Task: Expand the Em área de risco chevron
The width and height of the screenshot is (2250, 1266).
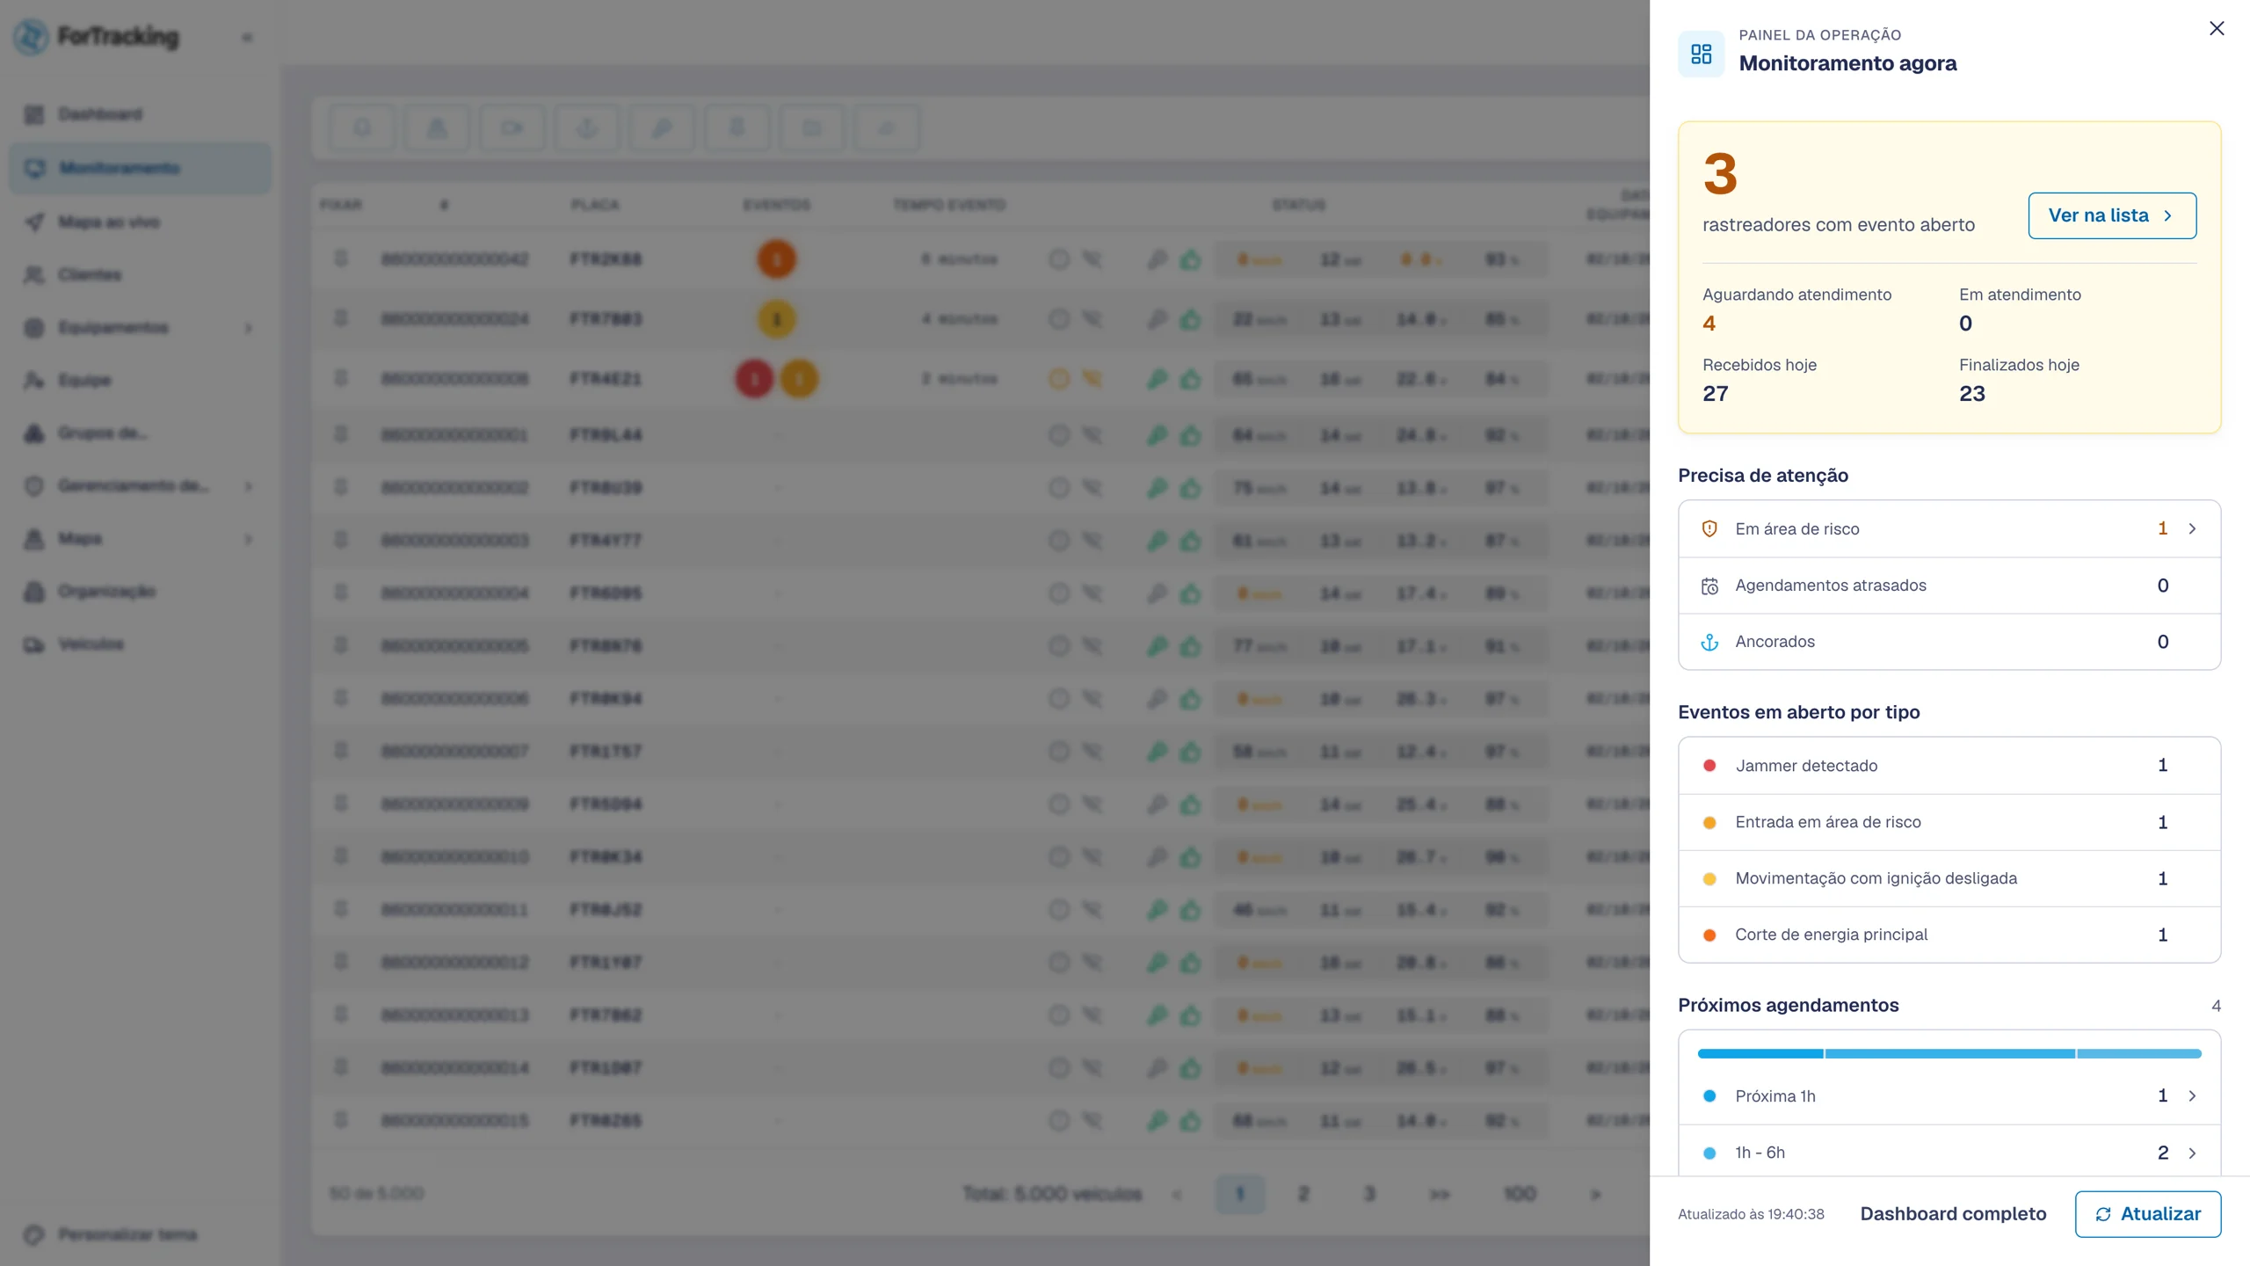Action: point(2192,528)
